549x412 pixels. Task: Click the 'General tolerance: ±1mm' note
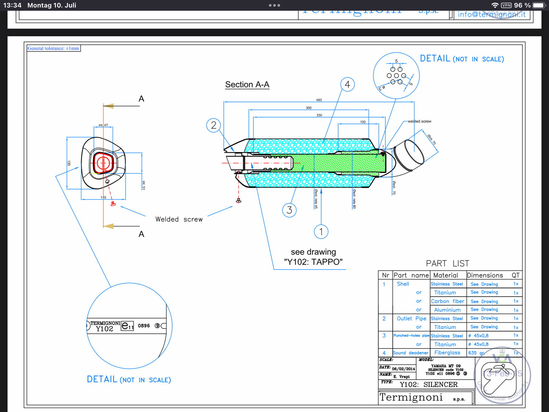[x=54, y=48]
